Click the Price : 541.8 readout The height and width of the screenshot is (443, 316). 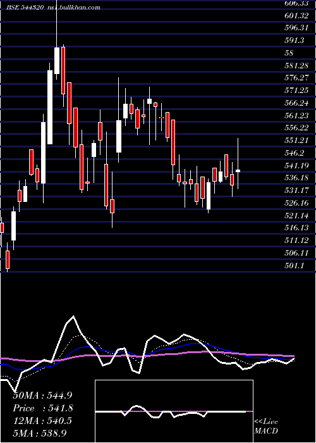(43, 408)
